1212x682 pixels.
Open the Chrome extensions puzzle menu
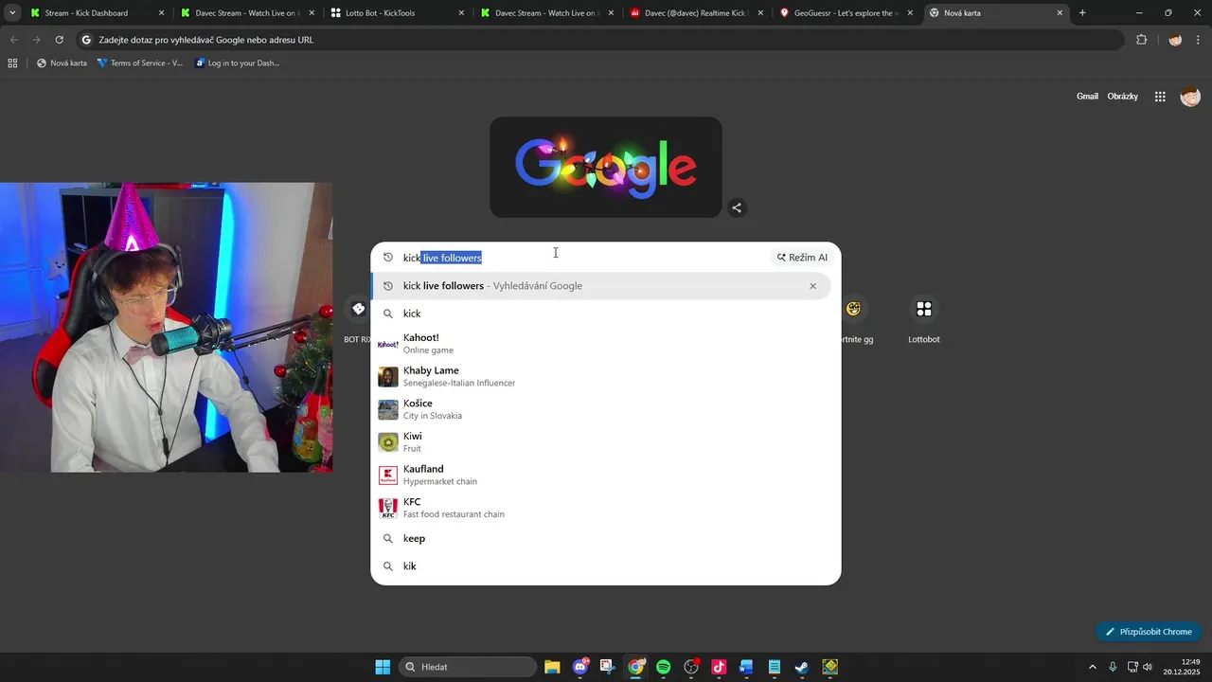click(1141, 40)
